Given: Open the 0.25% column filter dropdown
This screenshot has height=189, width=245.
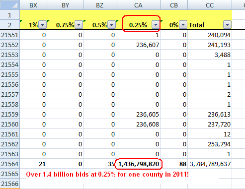Looking at the screenshot, I should click(x=156, y=25).
